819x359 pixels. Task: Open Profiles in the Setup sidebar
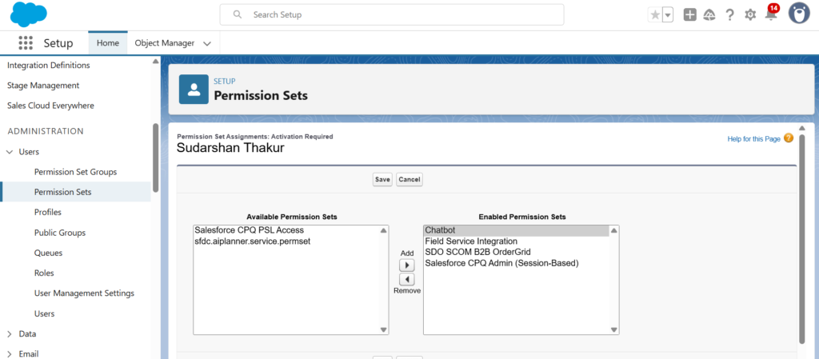tap(47, 213)
